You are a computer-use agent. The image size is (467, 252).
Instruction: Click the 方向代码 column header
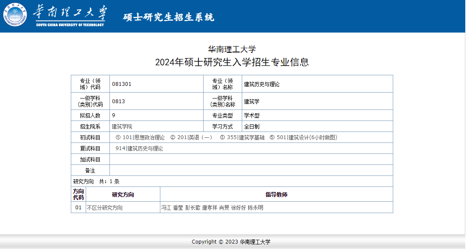(78, 194)
